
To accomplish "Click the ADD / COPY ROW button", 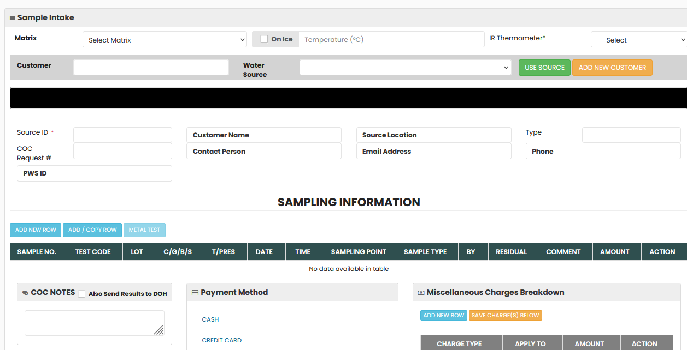I will click(x=92, y=230).
